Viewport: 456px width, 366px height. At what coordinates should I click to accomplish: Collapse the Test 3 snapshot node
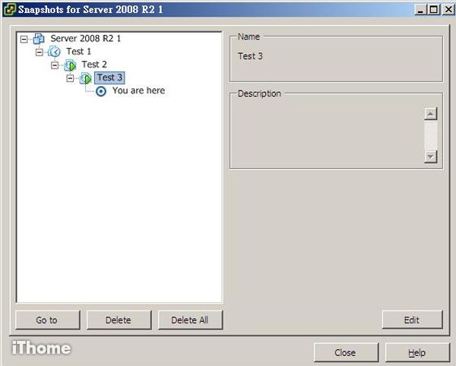pos(70,78)
